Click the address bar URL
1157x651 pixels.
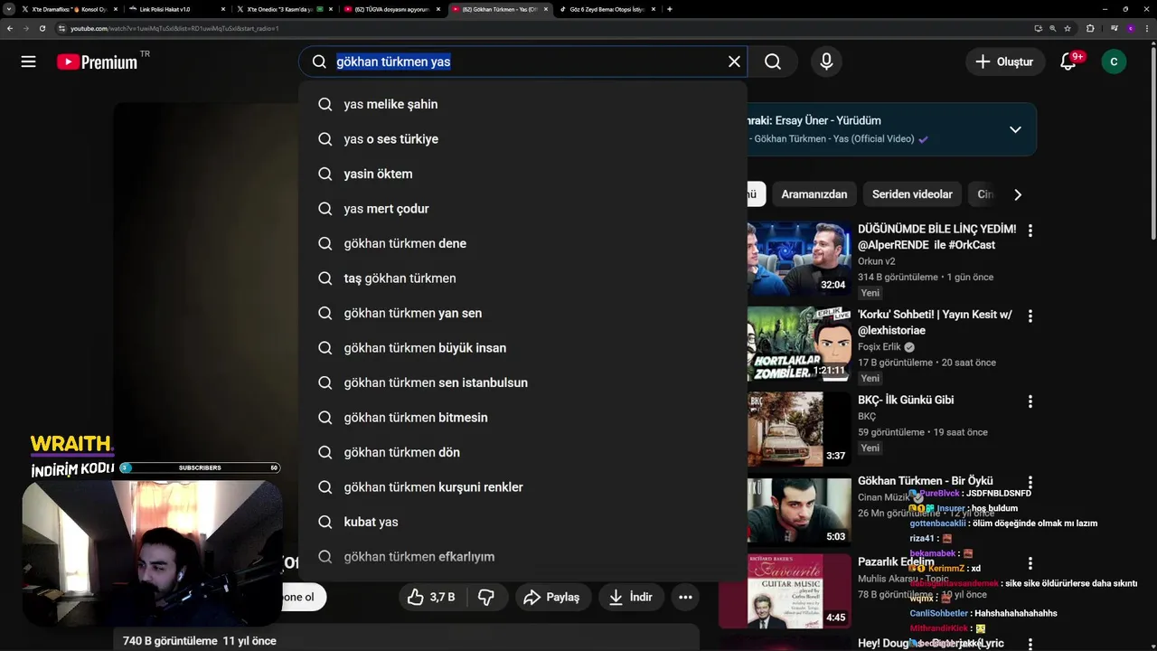point(174,28)
